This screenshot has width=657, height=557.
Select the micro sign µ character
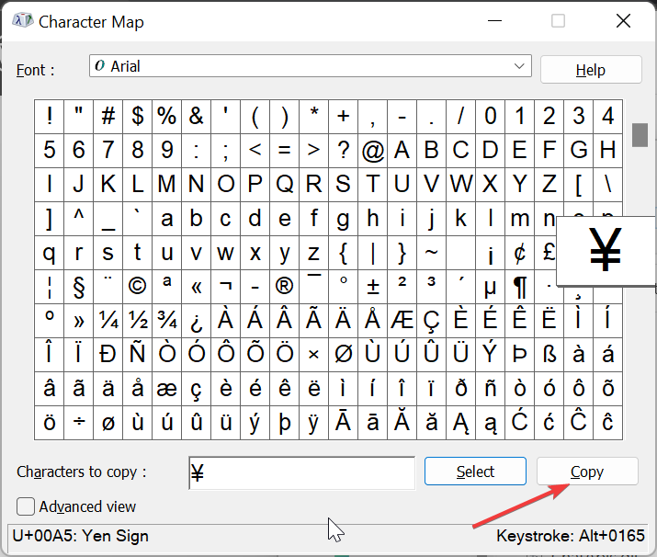[x=491, y=287]
